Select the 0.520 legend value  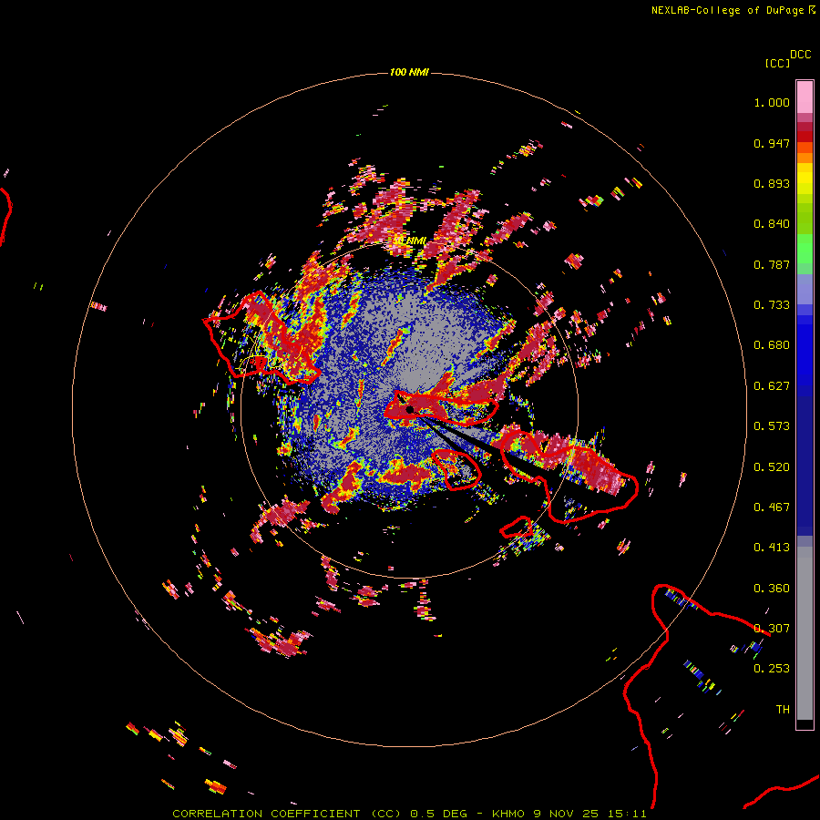pos(772,467)
